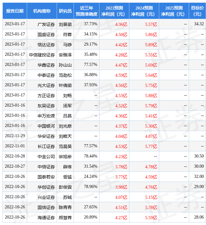
Task: Click the 2022-11-01 report date
Action: [15, 146]
